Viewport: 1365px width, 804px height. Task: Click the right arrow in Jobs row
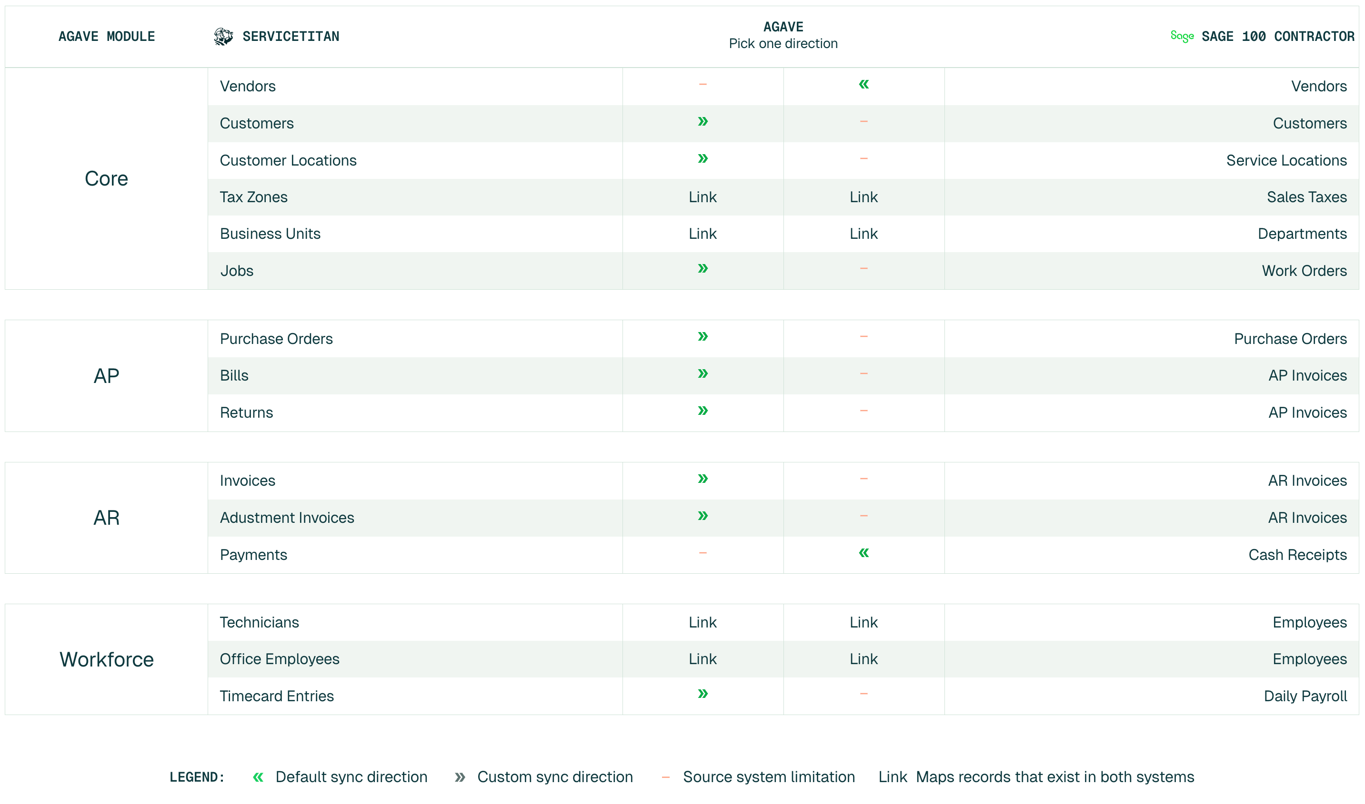(x=703, y=269)
